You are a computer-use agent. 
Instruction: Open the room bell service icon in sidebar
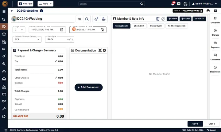coord(3,49)
